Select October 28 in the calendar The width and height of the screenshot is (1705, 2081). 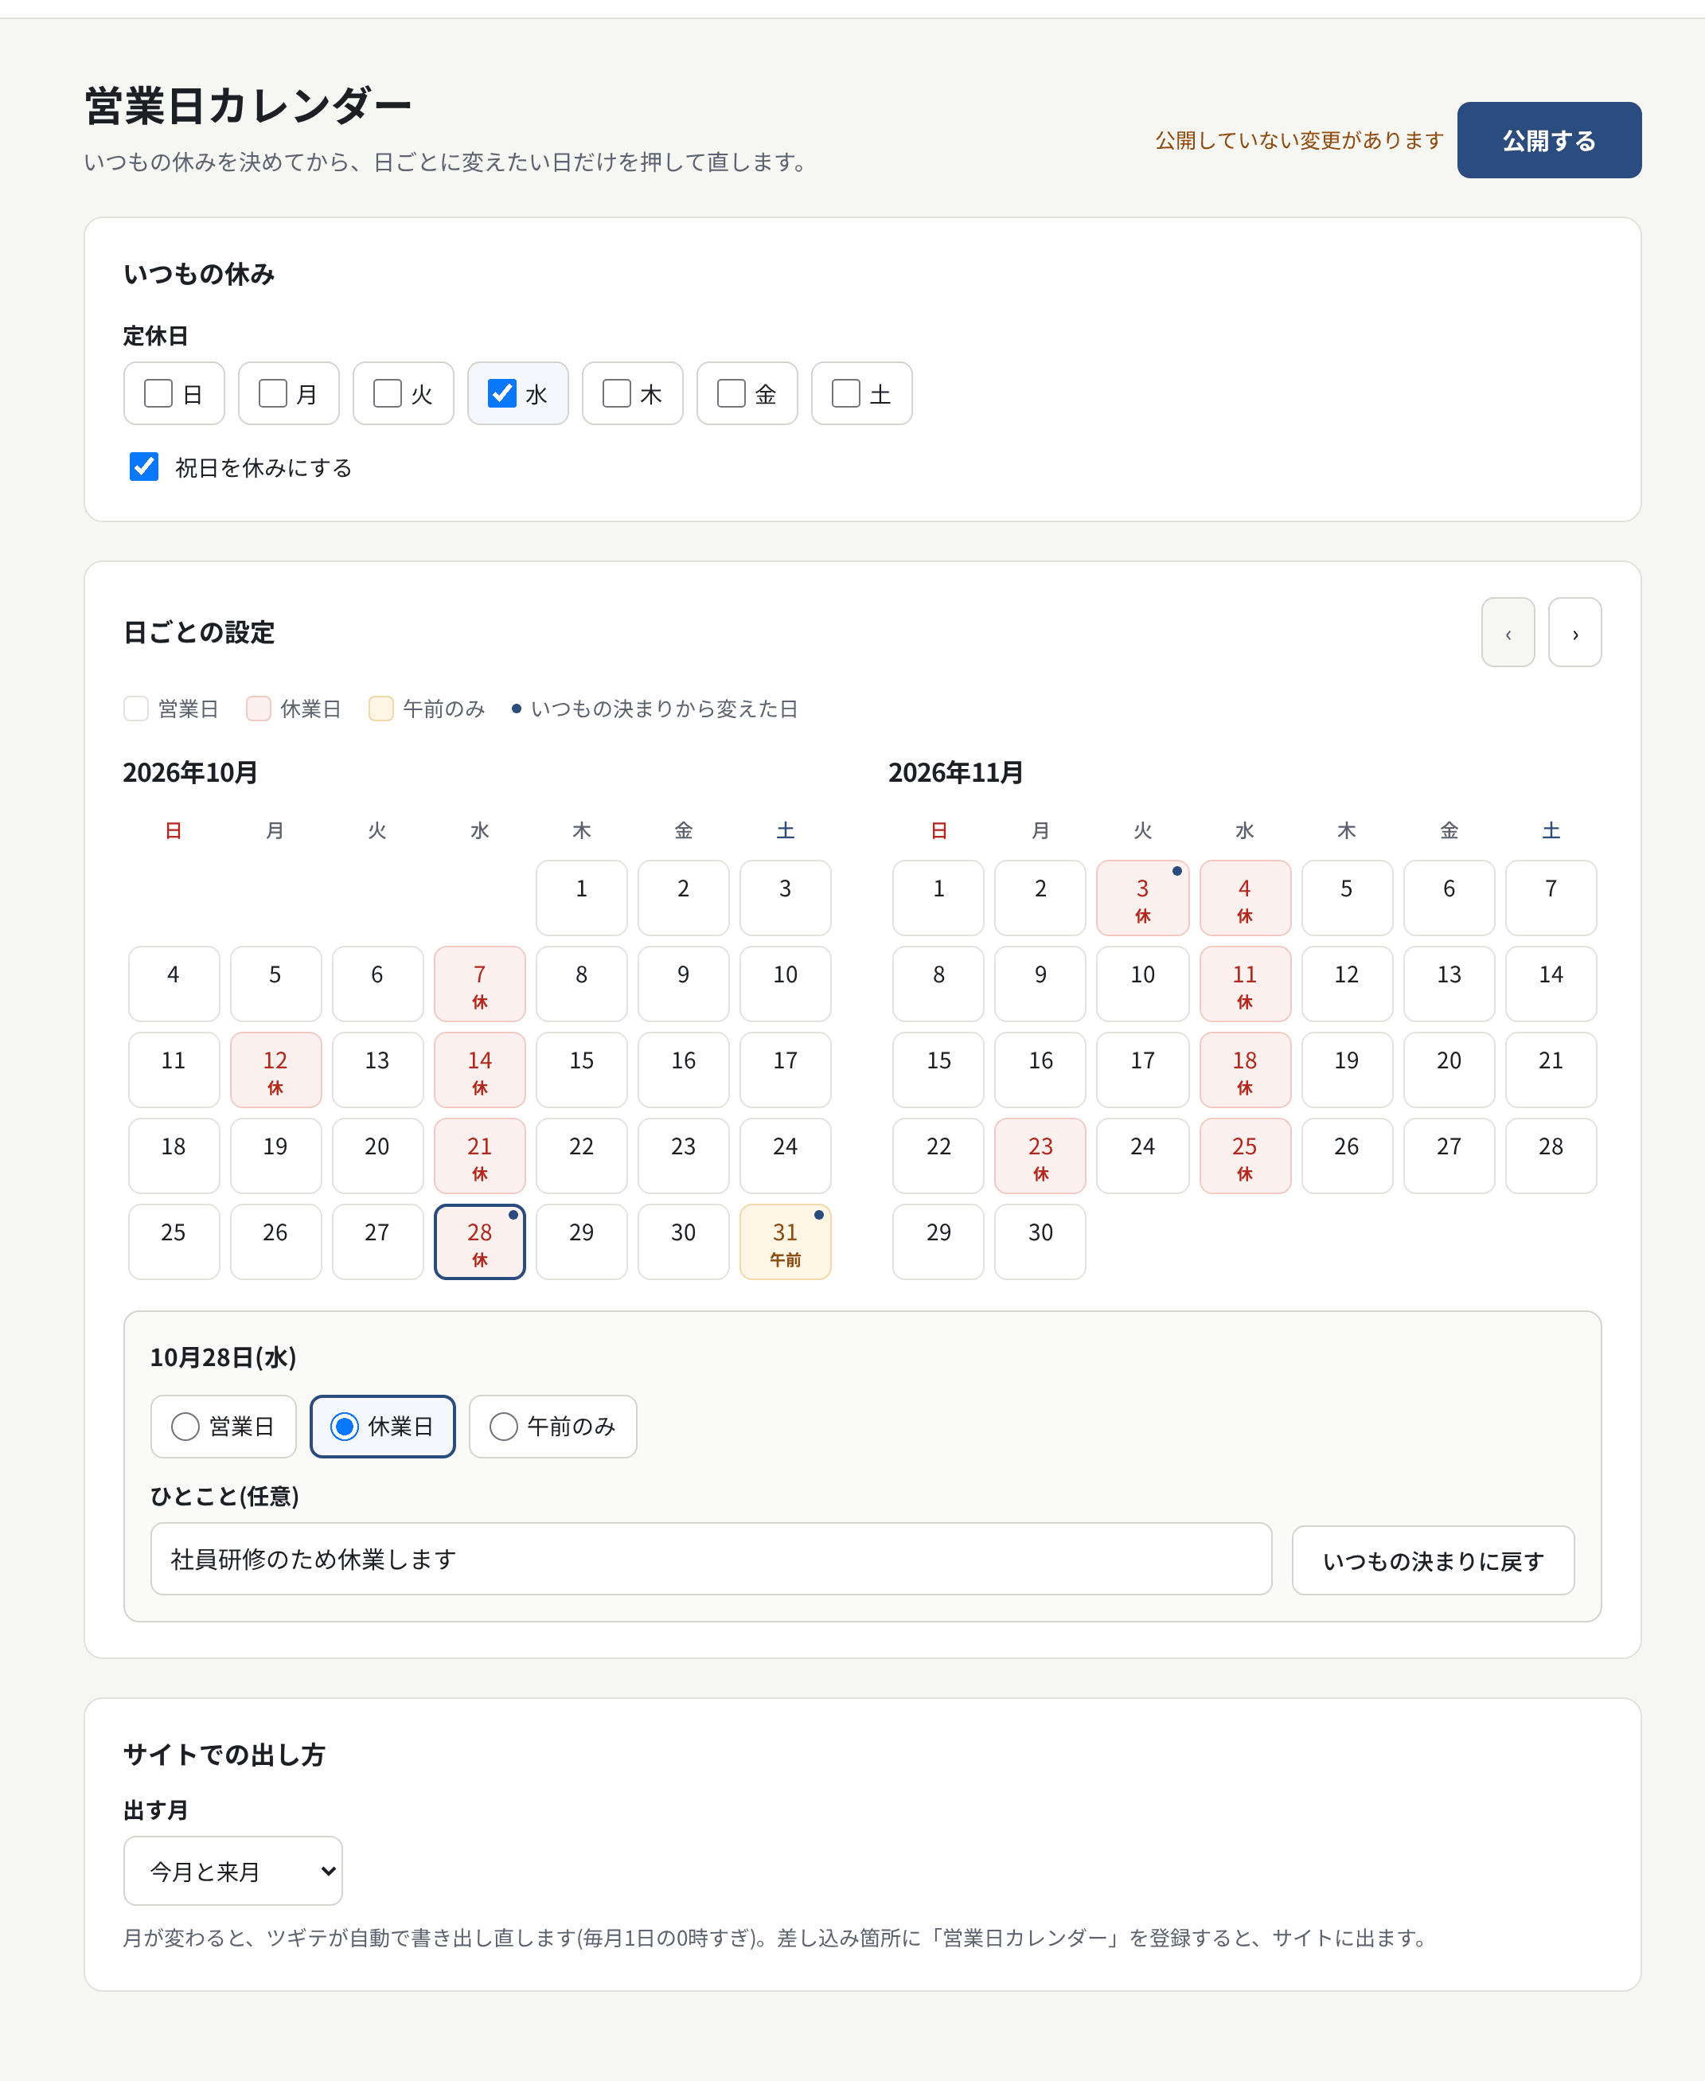[x=479, y=1243]
